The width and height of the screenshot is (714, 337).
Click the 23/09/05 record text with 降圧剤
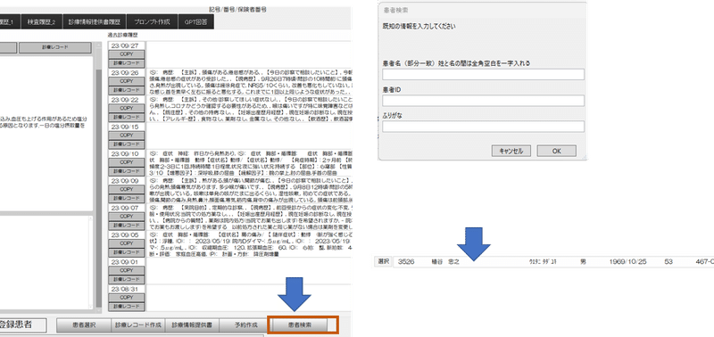(250, 244)
